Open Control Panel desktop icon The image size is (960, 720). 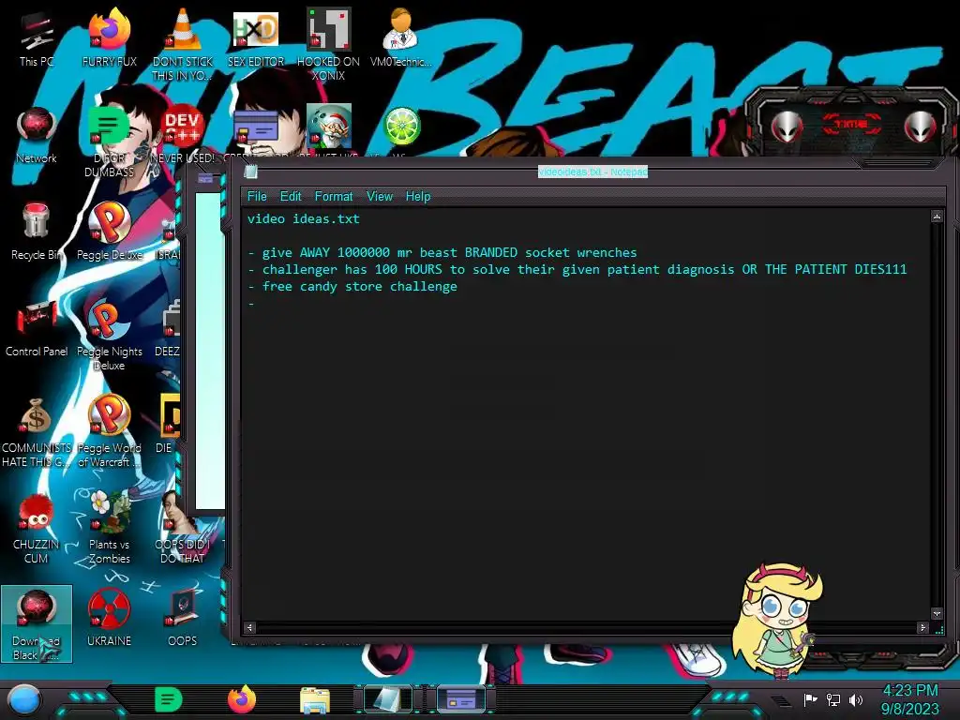pyautogui.click(x=37, y=328)
